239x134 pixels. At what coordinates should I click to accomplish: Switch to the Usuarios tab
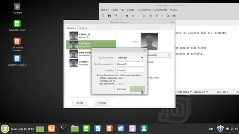coord(71,28)
